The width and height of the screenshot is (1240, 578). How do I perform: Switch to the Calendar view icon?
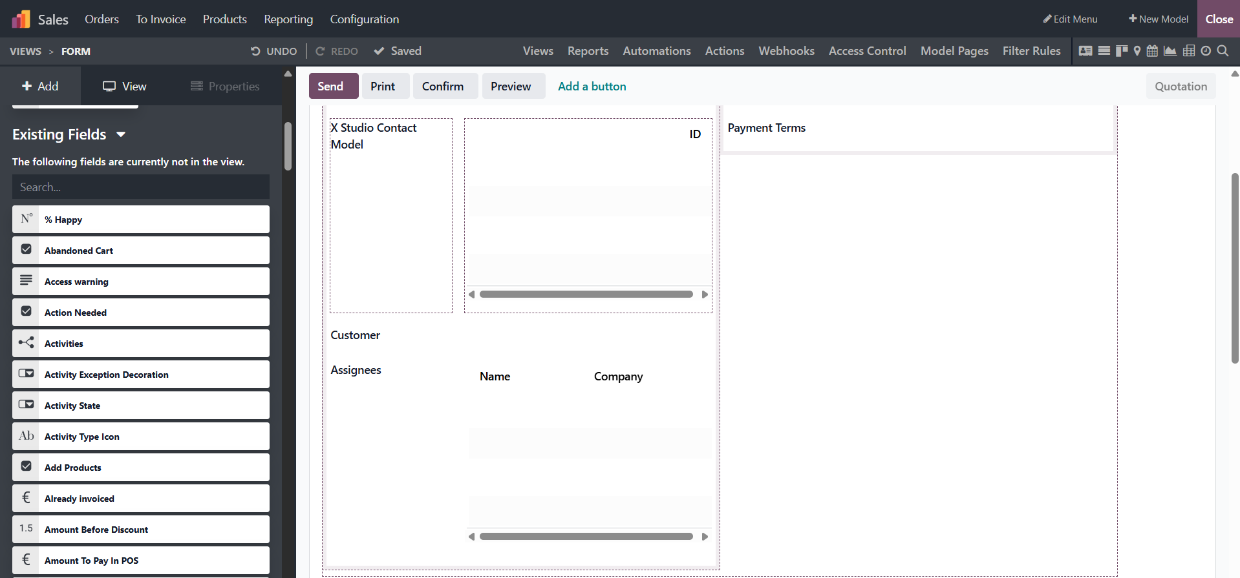click(x=1152, y=51)
